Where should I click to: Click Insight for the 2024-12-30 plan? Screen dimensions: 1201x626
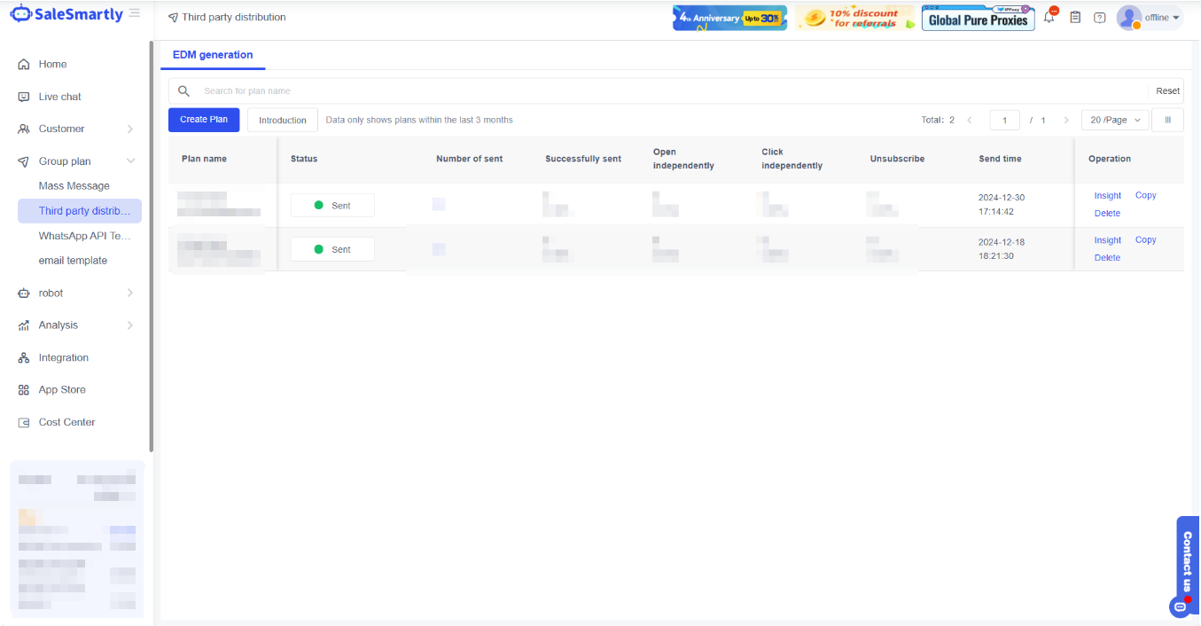coord(1107,196)
